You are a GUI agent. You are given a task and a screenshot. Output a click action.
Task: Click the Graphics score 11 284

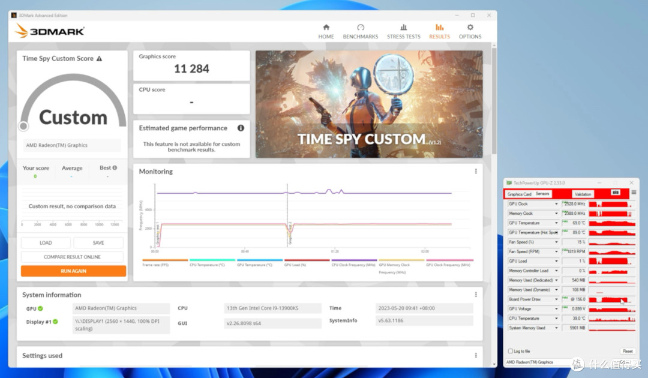(x=191, y=68)
